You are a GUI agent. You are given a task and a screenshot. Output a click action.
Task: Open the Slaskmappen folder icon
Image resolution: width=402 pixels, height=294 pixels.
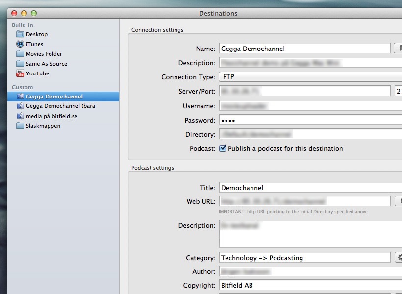pyautogui.click(x=20, y=126)
